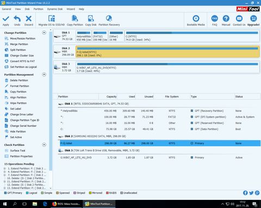This screenshot has width=261, height=208.
Task: Select the G:WIN7_HP_LITE_HU_DVD partition bar on Disk 3
Action: 167,67
